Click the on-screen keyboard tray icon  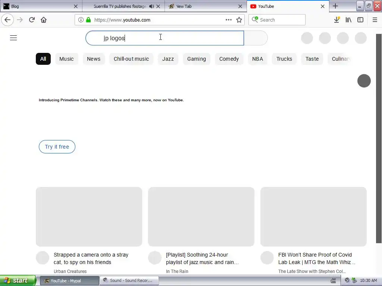click(x=333, y=281)
